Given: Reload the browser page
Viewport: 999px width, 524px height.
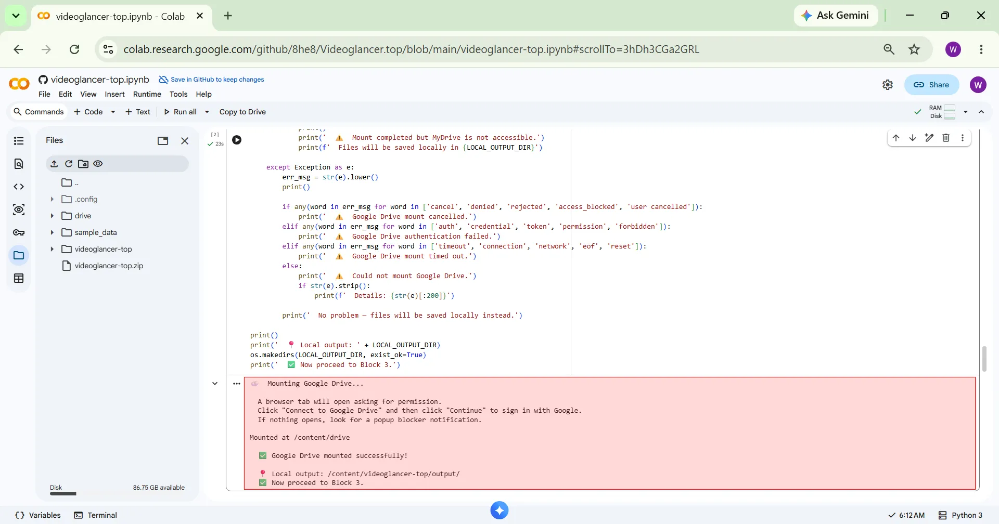Looking at the screenshot, I should [x=74, y=49].
